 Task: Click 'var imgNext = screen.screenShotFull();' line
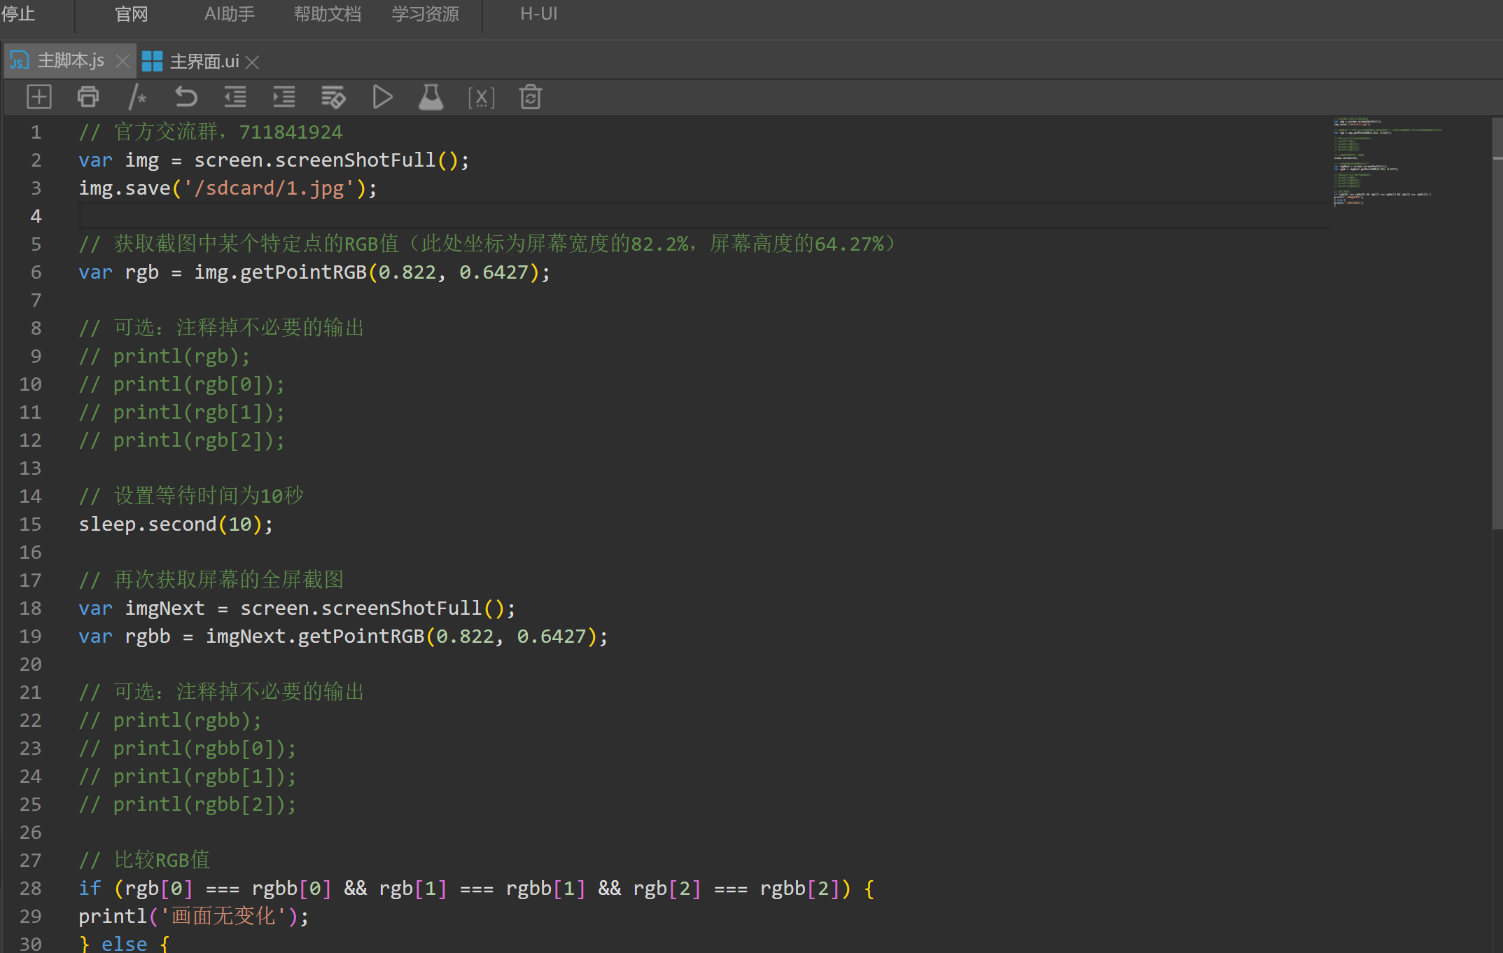pyautogui.click(x=297, y=608)
